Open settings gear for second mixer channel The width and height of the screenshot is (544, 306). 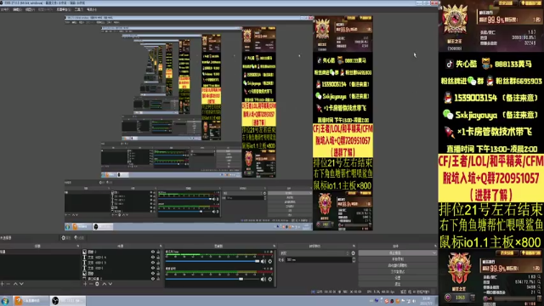coord(270,279)
